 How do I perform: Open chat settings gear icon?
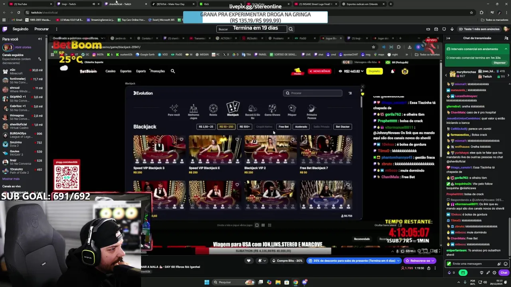tap(494, 273)
